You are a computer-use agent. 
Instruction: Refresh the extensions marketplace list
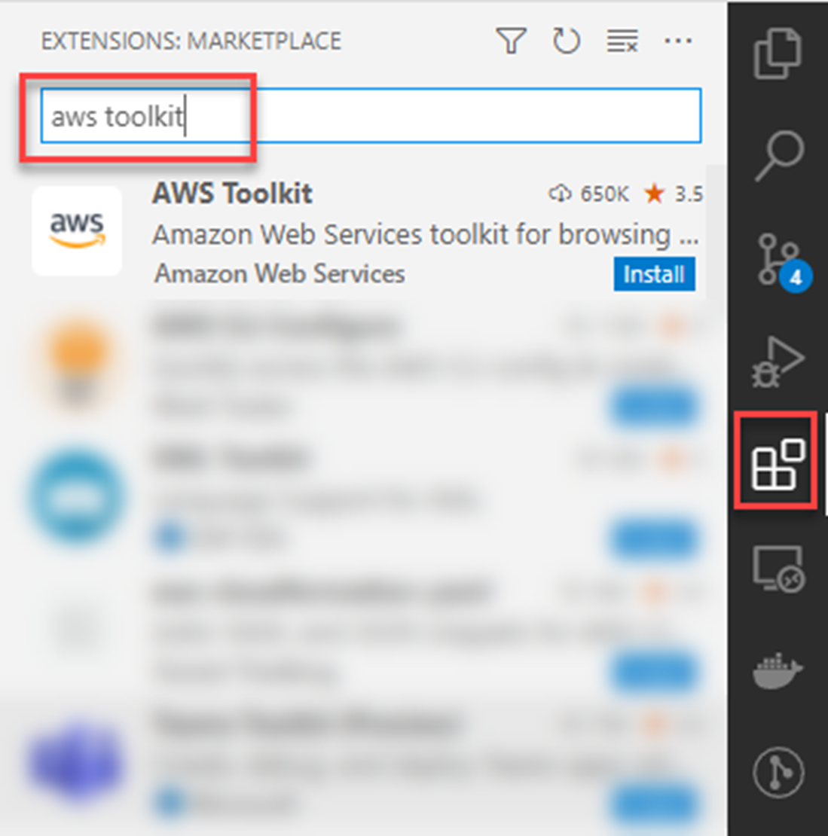[x=566, y=41]
